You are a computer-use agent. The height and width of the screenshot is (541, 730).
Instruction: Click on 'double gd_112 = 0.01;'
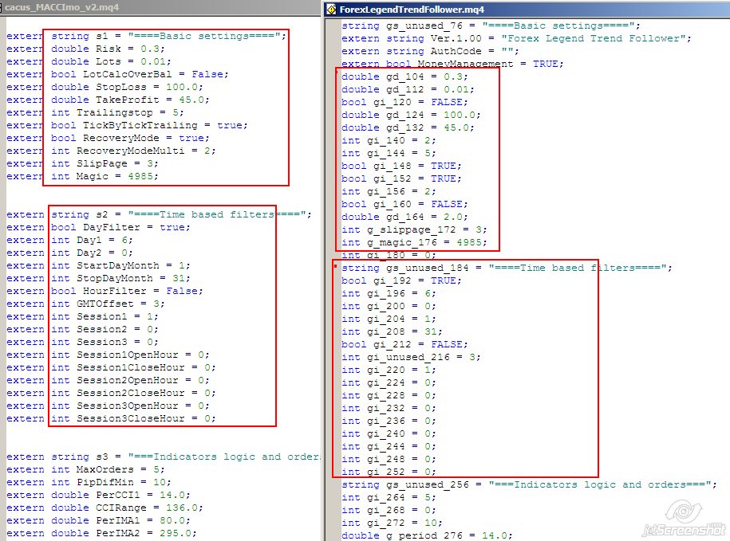click(408, 90)
